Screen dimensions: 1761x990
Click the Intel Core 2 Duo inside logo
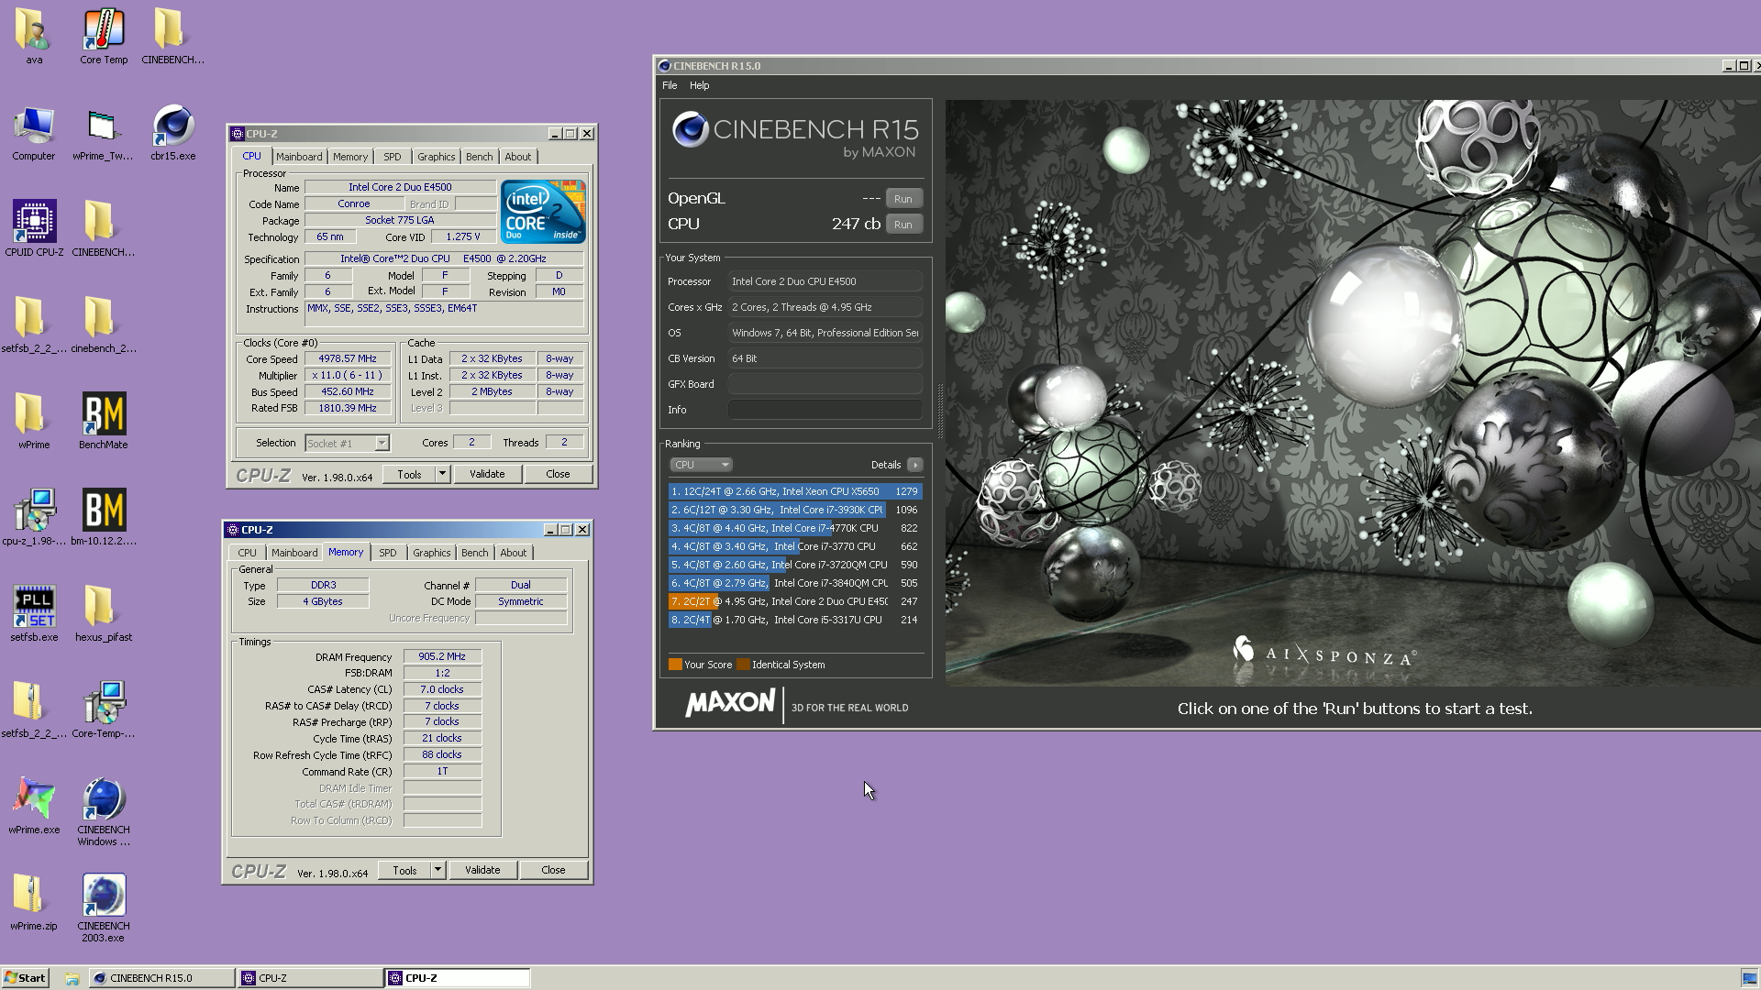pyautogui.click(x=543, y=211)
